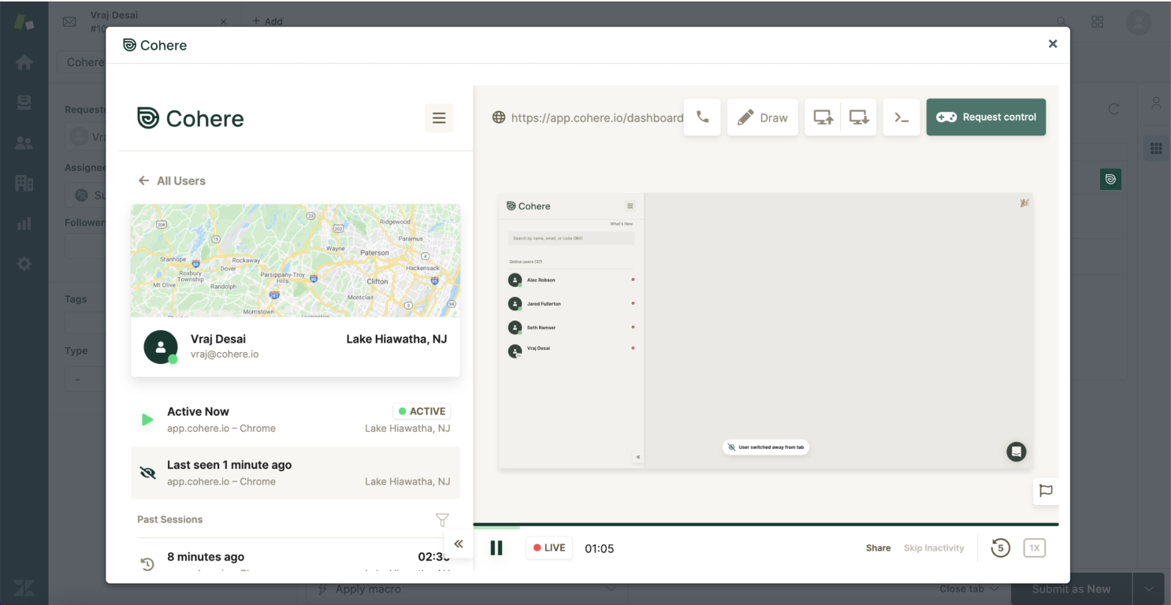Select the Last seen 1 minute ago session

(x=296, y=473)
